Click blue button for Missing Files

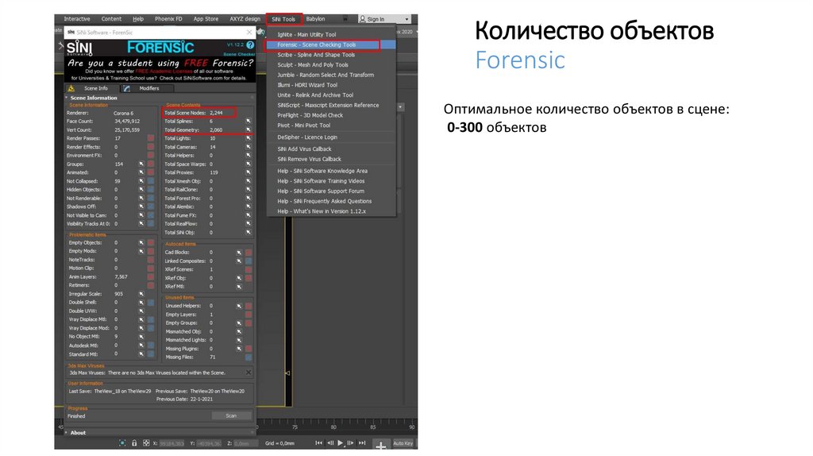point(249,357)
